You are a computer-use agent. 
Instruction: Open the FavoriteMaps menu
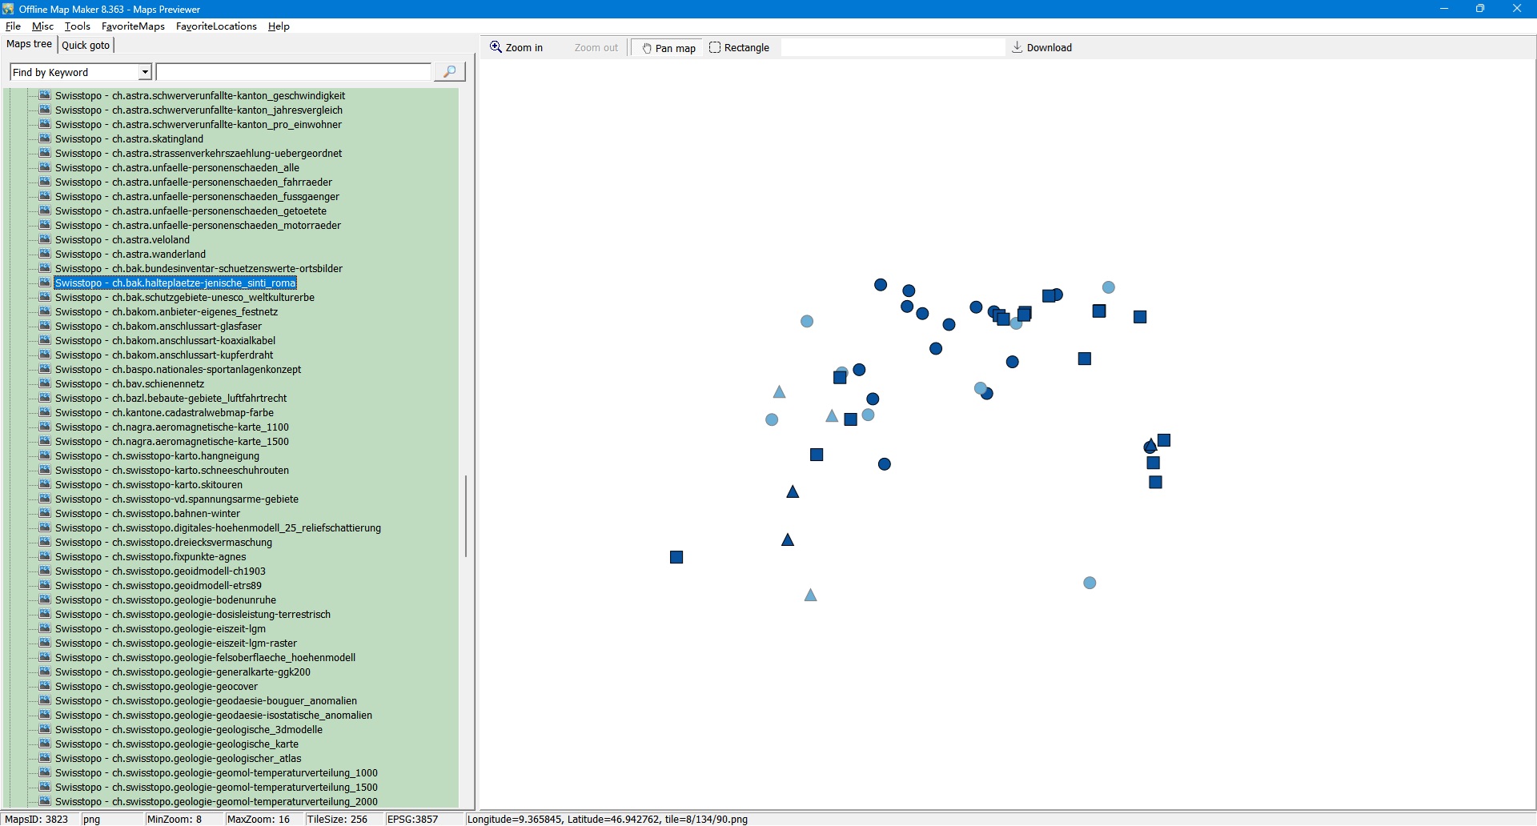pyautogui.click(x=133, y=26)
